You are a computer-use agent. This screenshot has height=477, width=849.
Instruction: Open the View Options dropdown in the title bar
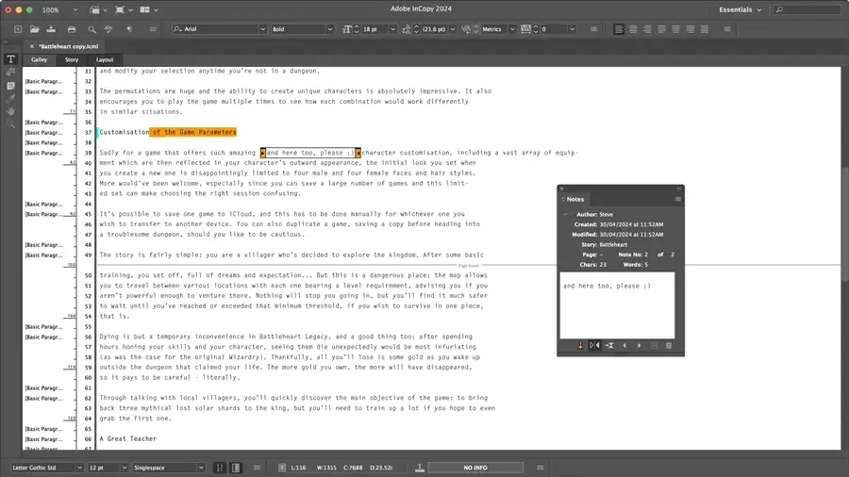pyautogui.click(x=98, y=9)
